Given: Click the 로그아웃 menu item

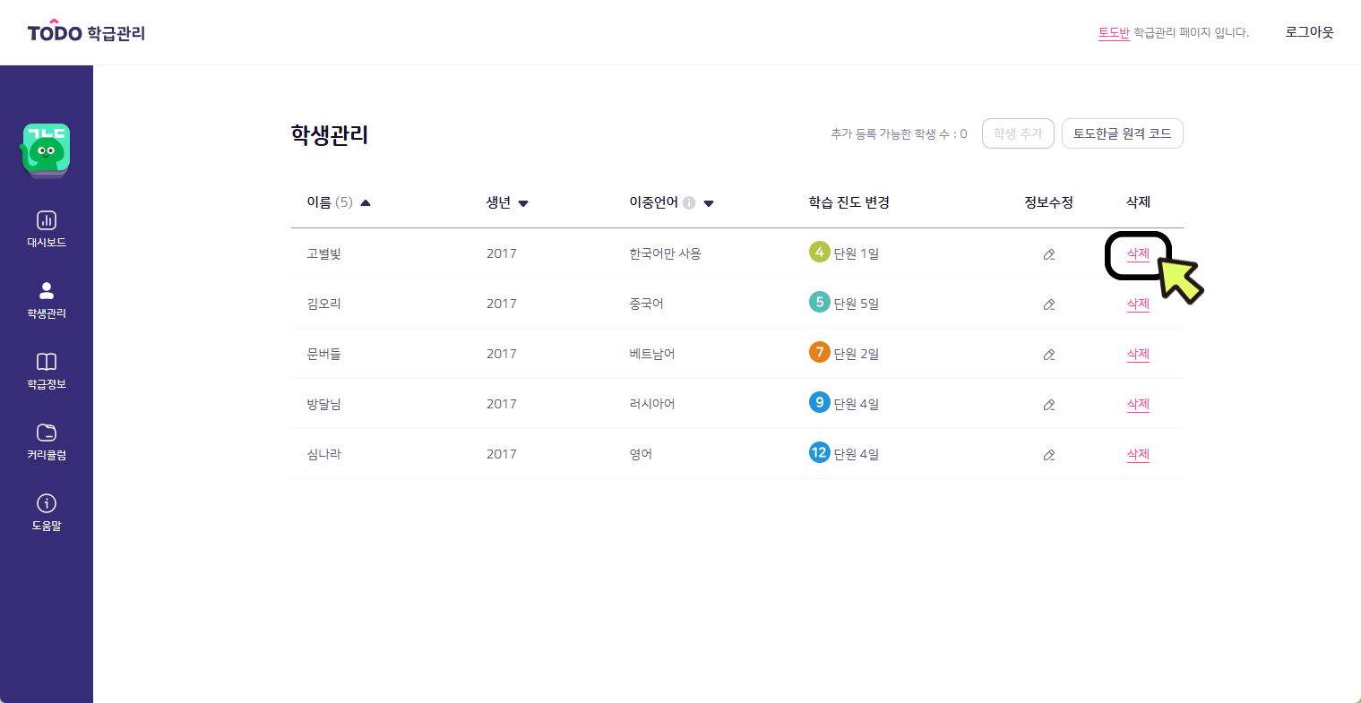Looking at the screenshot, I should tap(1309, 32).
